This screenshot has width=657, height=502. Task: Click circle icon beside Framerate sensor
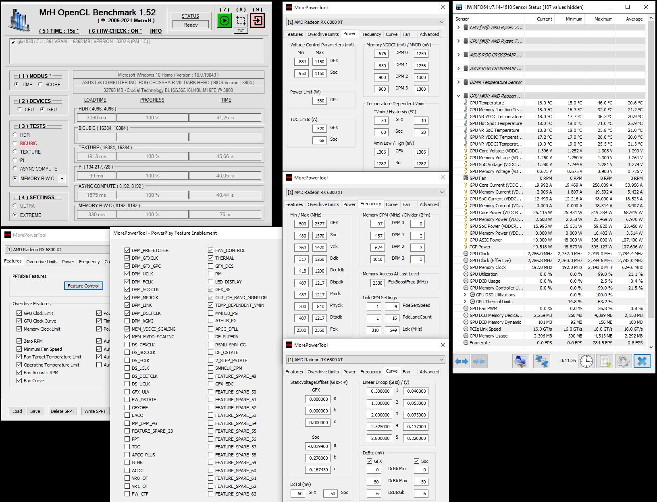(x=466, y=343)
